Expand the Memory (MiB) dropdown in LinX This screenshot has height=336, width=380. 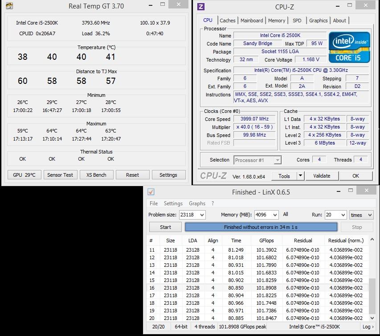click(275, 215)
